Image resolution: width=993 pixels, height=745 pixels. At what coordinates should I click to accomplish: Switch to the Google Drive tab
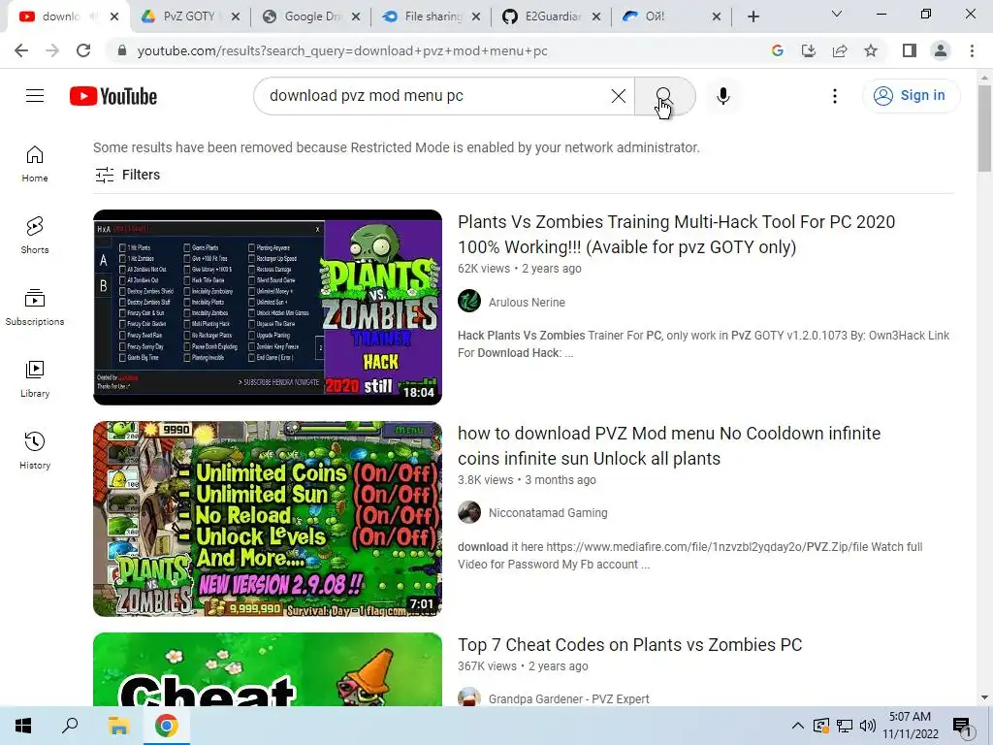click(310, 16)
